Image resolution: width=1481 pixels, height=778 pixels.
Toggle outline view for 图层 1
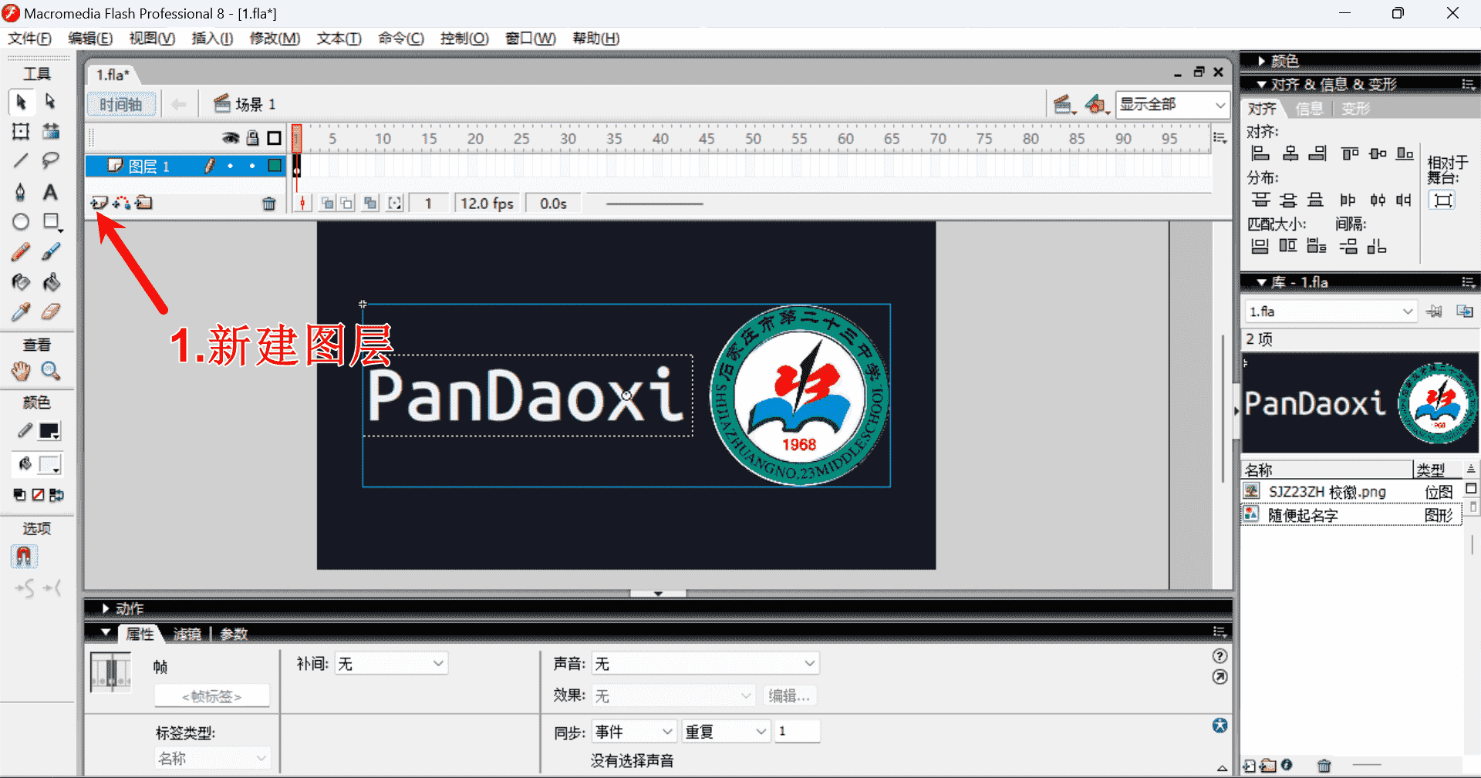click(275, 166)
